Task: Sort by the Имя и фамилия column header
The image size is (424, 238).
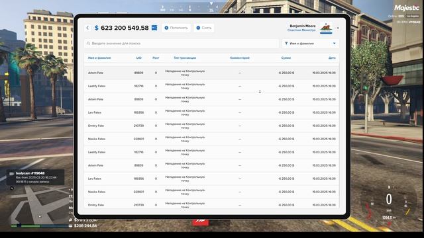Action: click(x=99, y=58)
